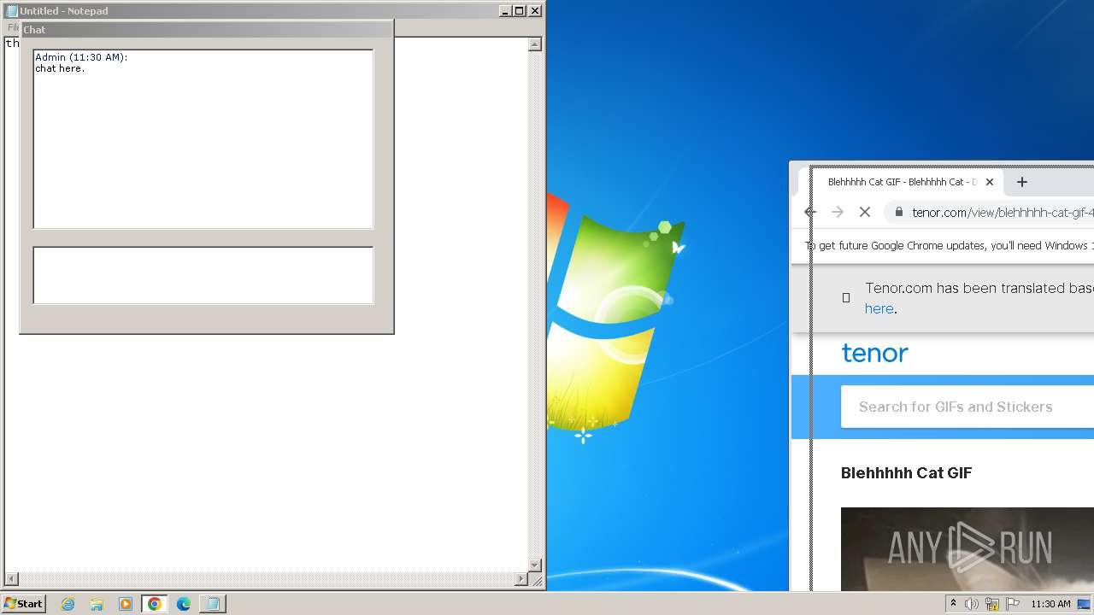Click the Notepad vertical scrollbar down arrow
Viewport: 1094px width, 615px height.
535,565
